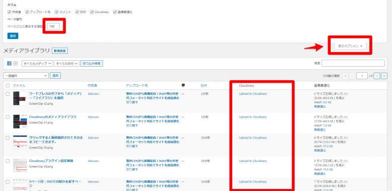The image size is (392, 191).
Task: Click the 検索 search input box
Action: point(353,63)
